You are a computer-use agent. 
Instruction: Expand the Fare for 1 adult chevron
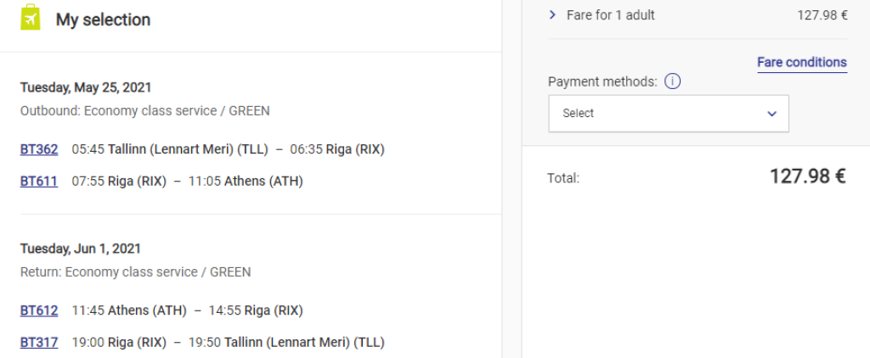(552, 14)
